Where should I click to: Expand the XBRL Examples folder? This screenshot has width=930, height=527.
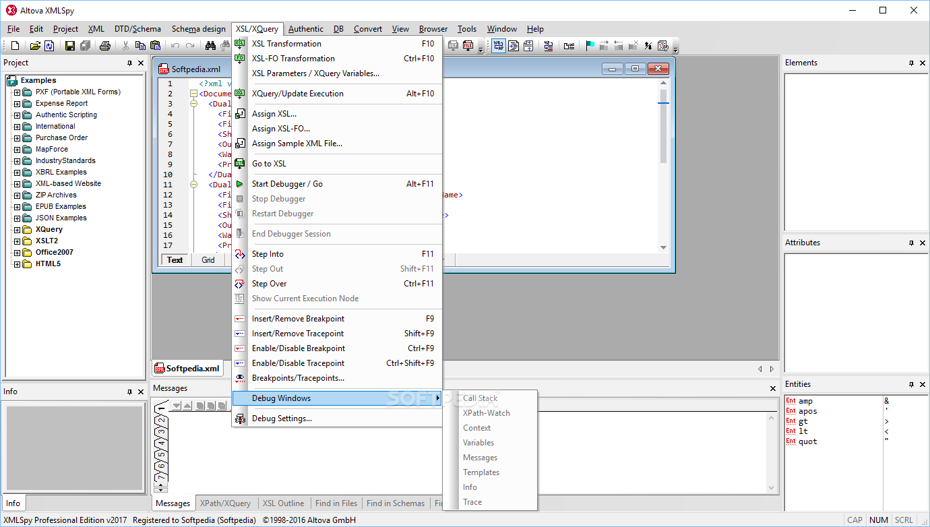click(x=18, y=173)
